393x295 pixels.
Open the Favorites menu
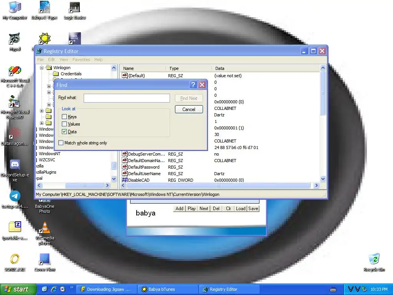tap(81, 60)
